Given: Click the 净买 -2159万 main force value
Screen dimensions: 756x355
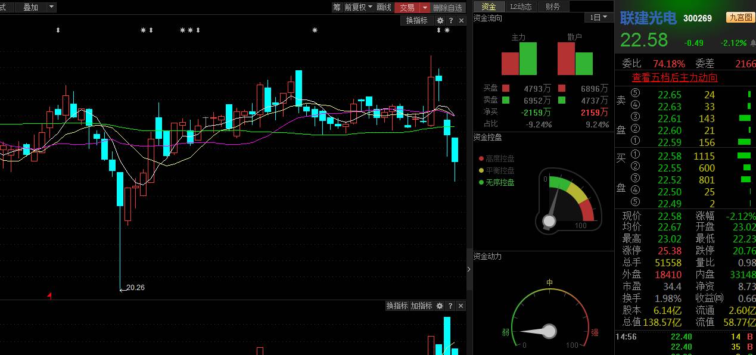Looking at the screenshot, I should [536, 112].
